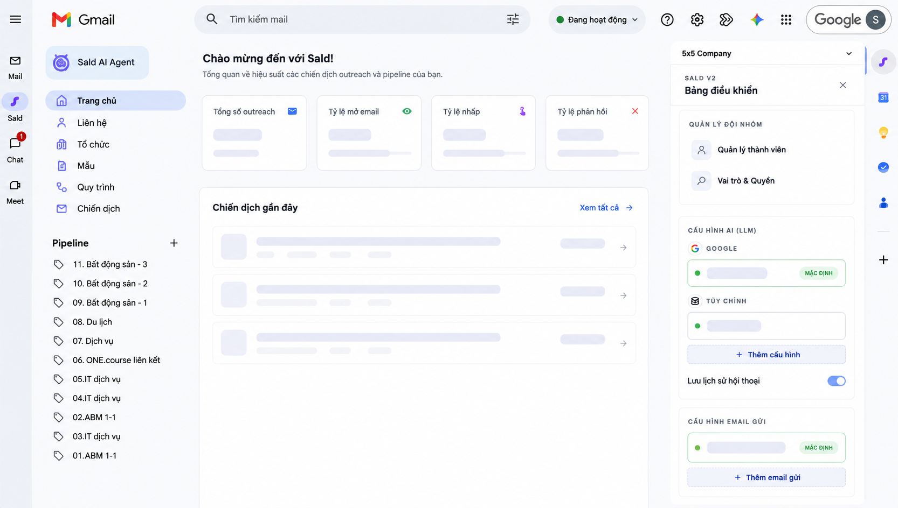Screen dimensions: 898x508
Task: Click Thêm cấu hình button
Action: click(766, 355)
